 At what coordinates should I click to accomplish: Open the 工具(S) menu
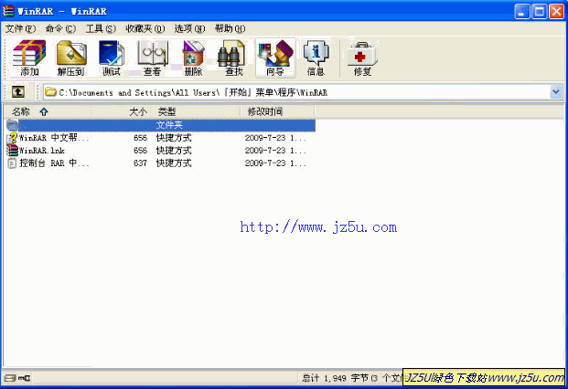click(x=101, y=28)
